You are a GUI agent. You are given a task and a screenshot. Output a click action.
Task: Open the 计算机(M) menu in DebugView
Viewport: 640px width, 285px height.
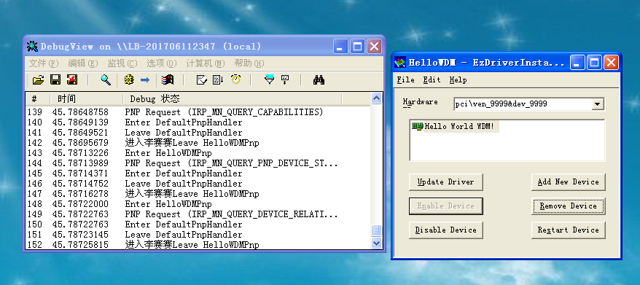(x=206, y=63)
